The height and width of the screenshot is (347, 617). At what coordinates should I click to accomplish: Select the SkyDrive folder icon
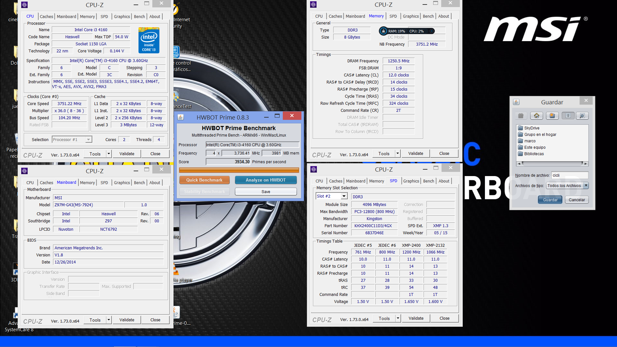click(x=521, y=128)
